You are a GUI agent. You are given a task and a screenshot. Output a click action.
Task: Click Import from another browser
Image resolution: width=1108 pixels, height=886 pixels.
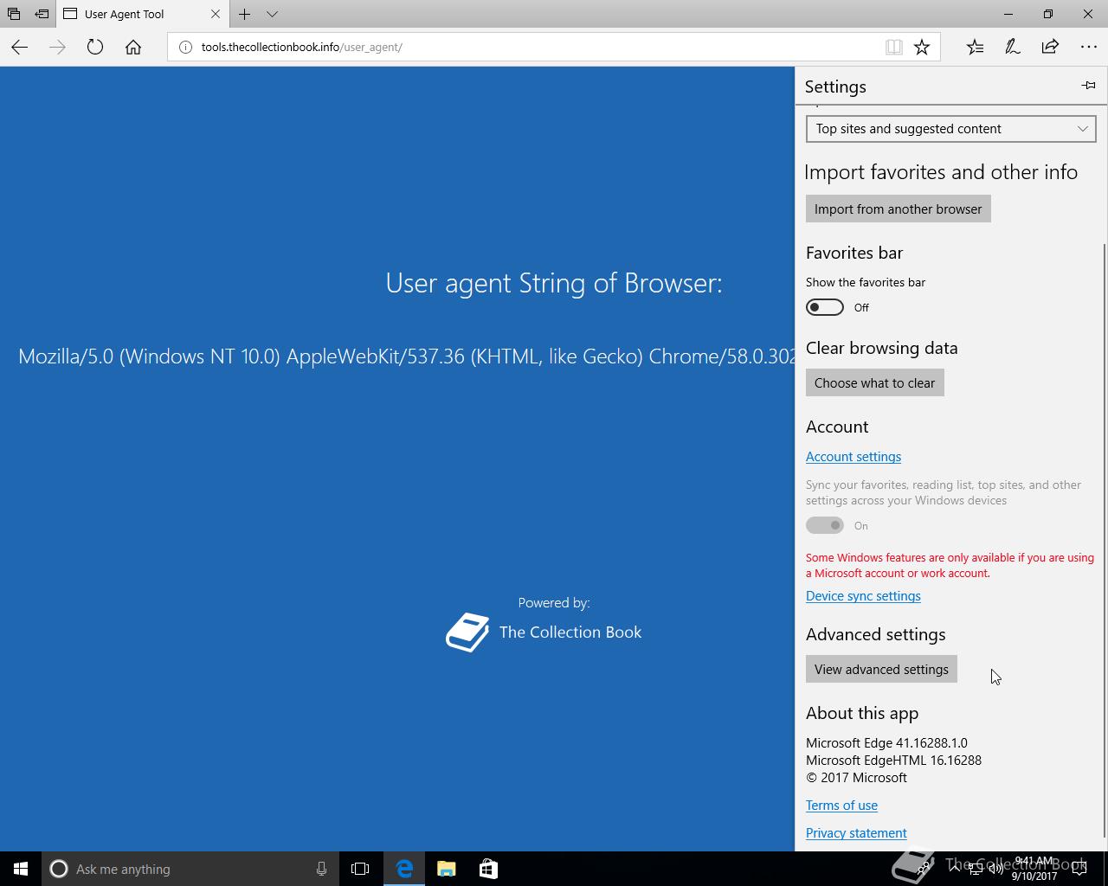point(898,209)
